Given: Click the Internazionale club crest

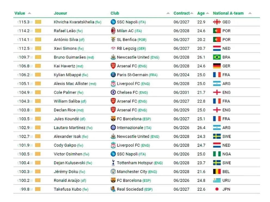Looking at the screenshot, I should [x=113, y=128].
